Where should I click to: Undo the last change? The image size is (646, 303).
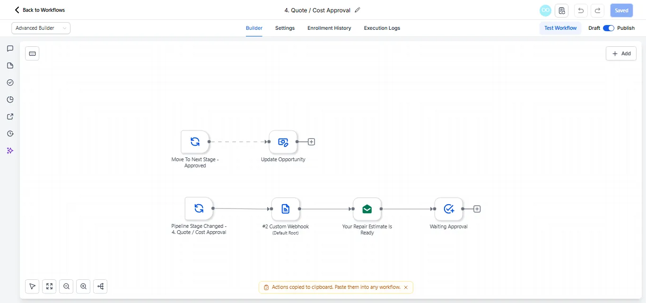click(x=581, y=10)
